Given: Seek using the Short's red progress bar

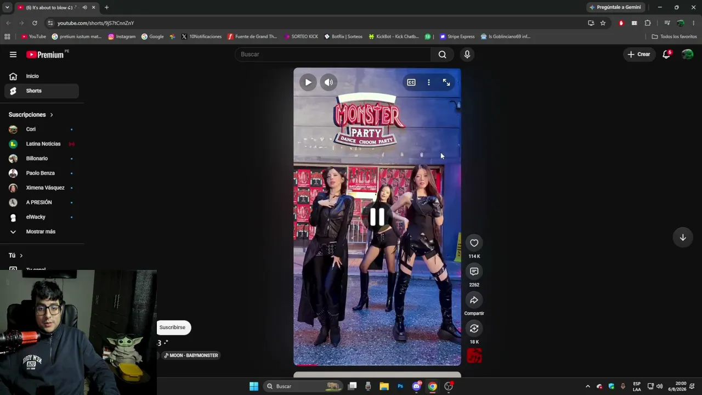Looking at the screenshot, I should [377, 364].
